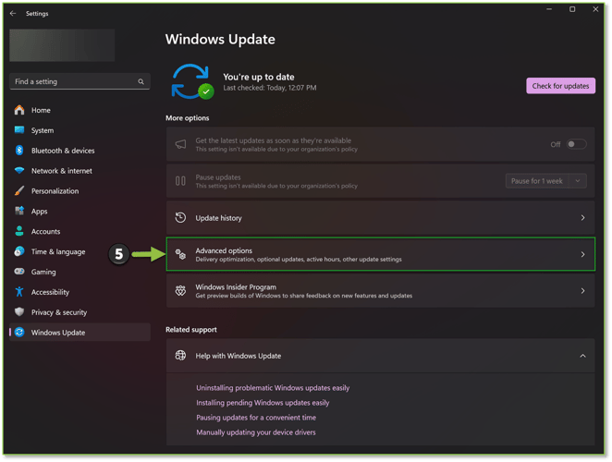Click the Update history clock icon
612x462 pixels.
coord(180,218)
